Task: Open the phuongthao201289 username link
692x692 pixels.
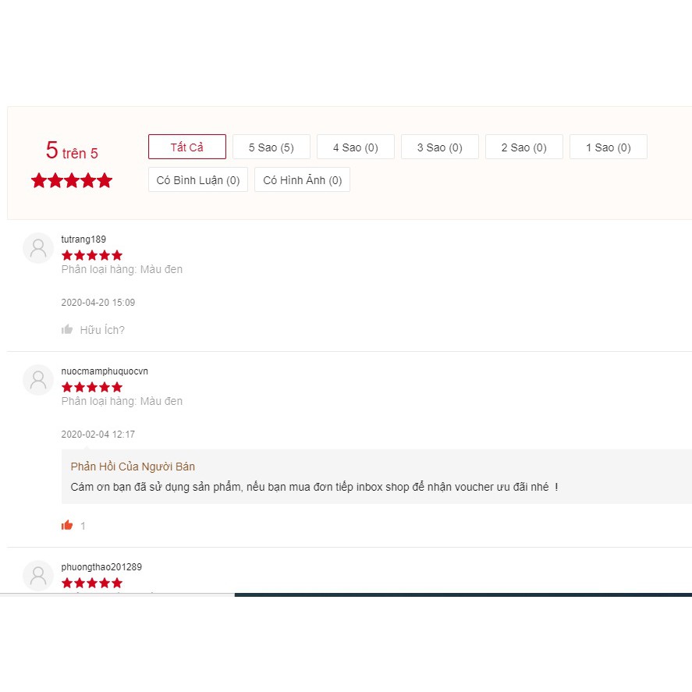Action: (101, 567)
